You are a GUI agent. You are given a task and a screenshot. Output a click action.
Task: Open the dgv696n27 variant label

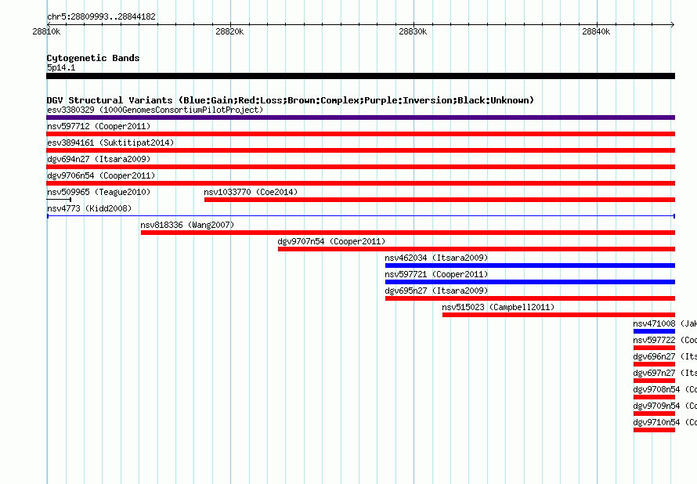click(665, 356)
